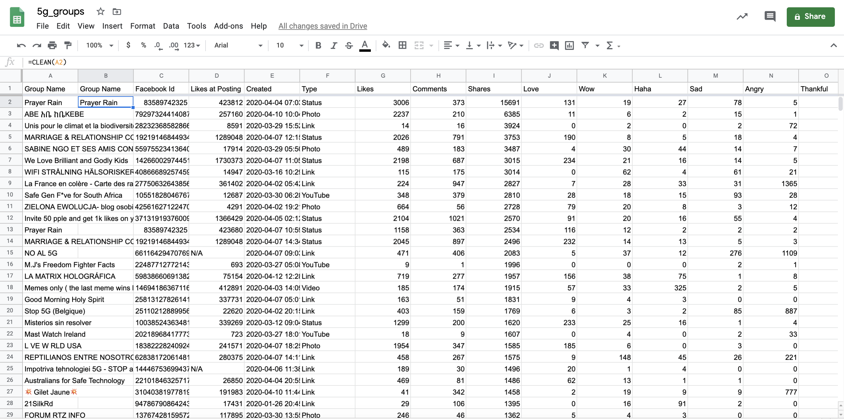Toggle italic formatting
The height and width of the screenshot is (419, 844).
(x=333, y=46)
